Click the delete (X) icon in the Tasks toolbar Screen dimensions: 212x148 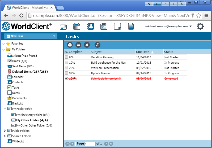point(87,45)
